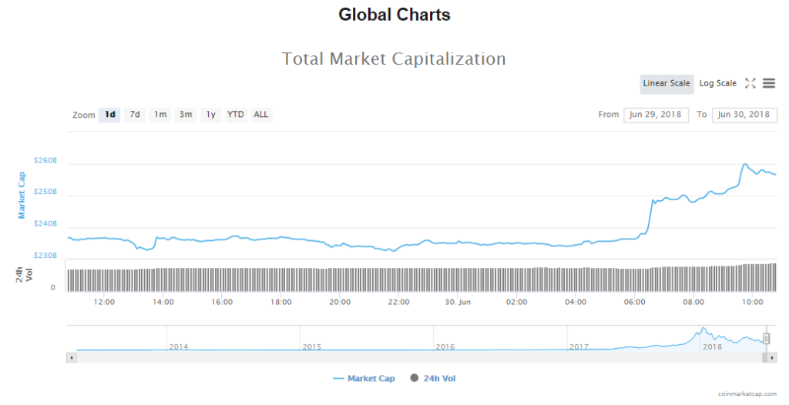Click the fullscreen expand icon
This screenshot has height=405, width=789.
pyautogui.click(x=750, y=83)
